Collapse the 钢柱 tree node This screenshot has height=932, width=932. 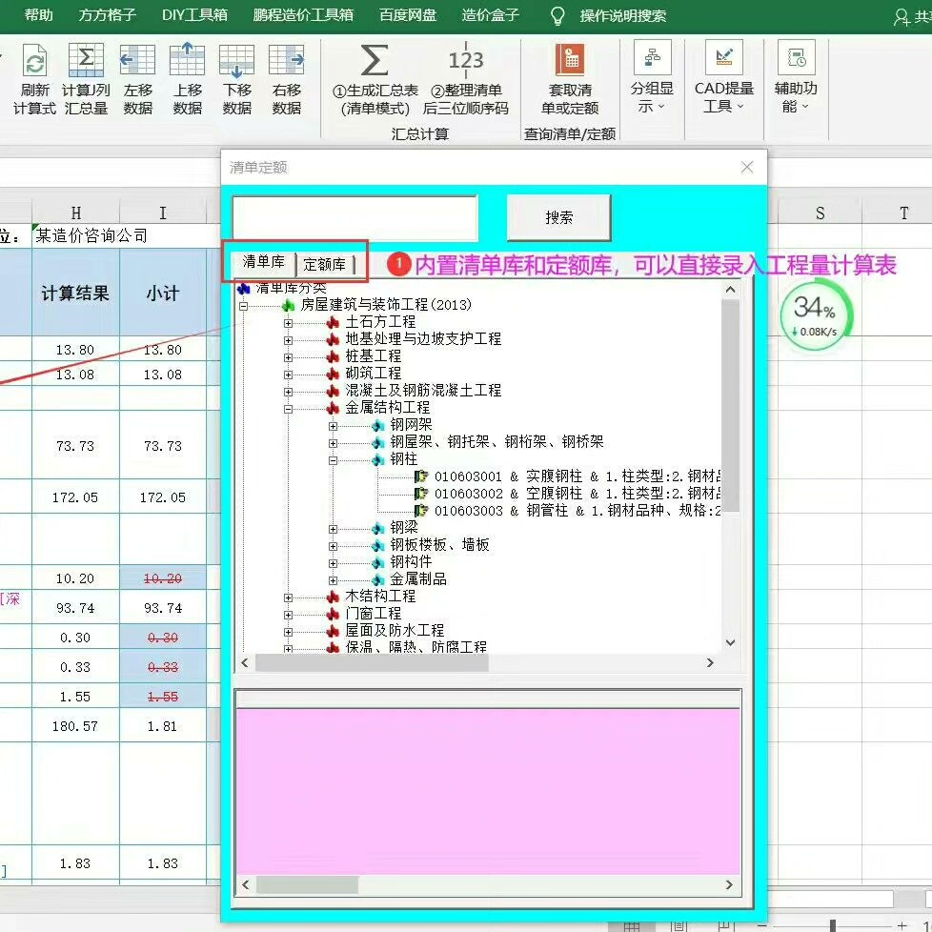click(334, 459)
